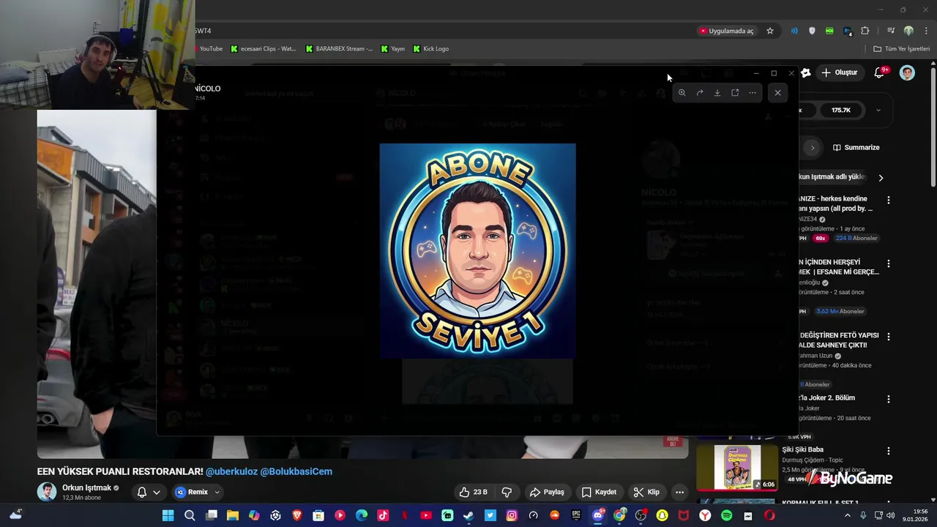Open more actions ellipsis beside Klip
The height and width of the screenshot is (527, 937).
pos(679,492)
